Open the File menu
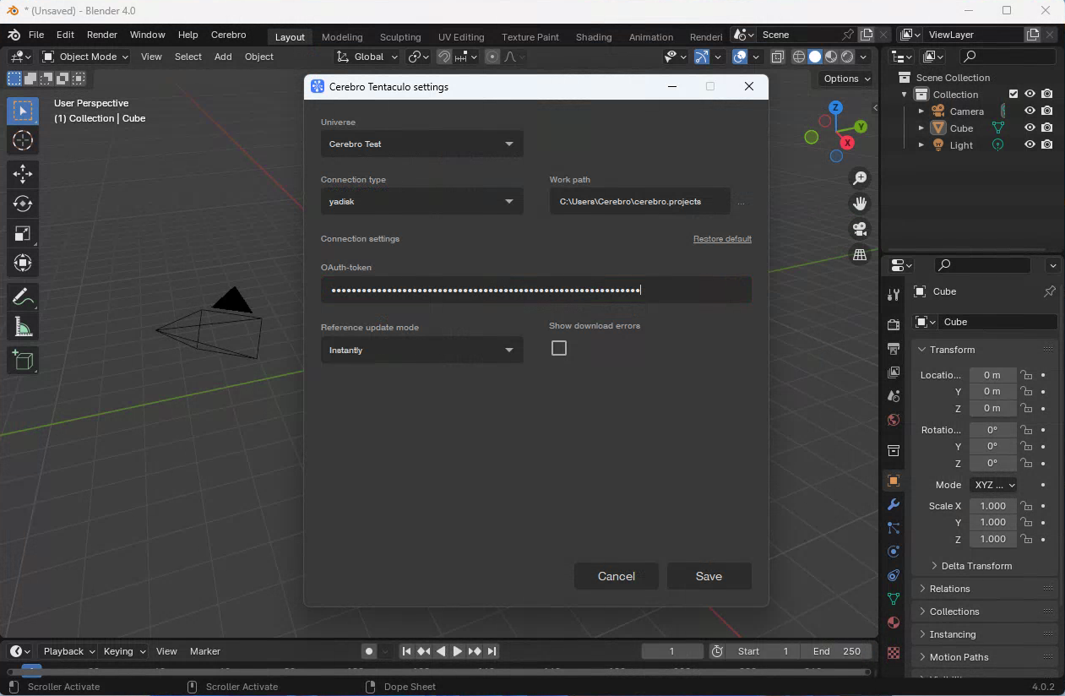The width and height of the screenshot is (1065, 696). (36, 35)
